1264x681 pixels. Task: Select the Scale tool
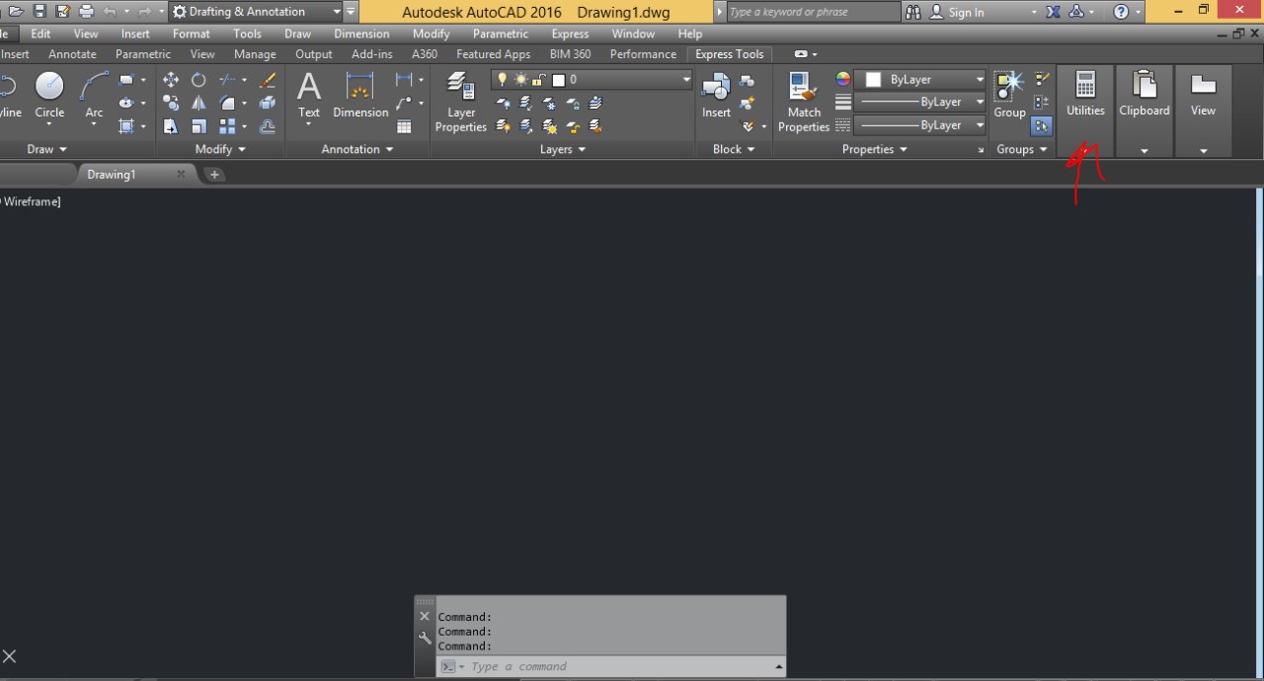[198, 126]
